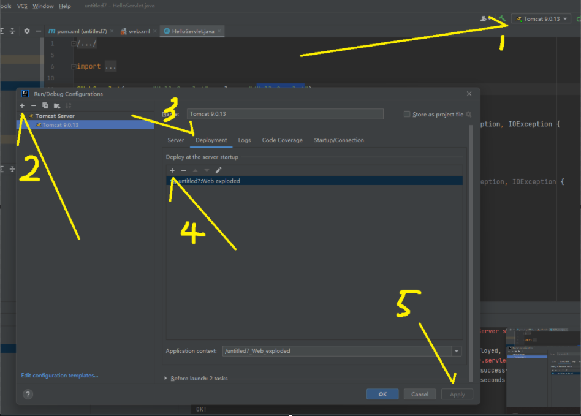This screenshot has width=581, height=416.
Task: Click the save-to-folder configuration icon
Action: click(x=57, y=105)
